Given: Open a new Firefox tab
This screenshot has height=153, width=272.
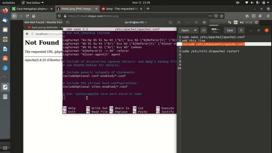Looking at the screenshot, I should (148, 8).
